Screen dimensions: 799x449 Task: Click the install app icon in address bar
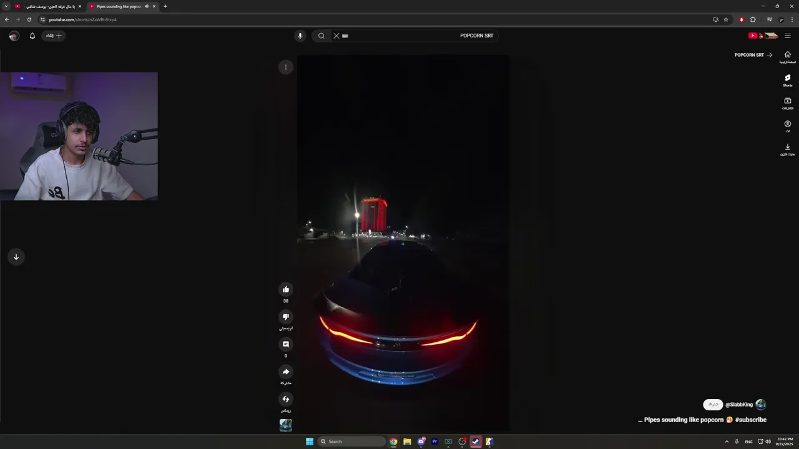coord(716,19)
